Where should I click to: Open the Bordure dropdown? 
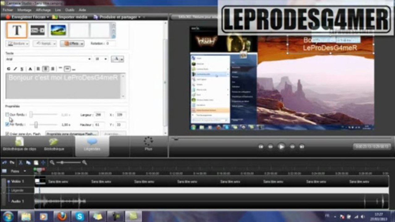tap(18, 44)
